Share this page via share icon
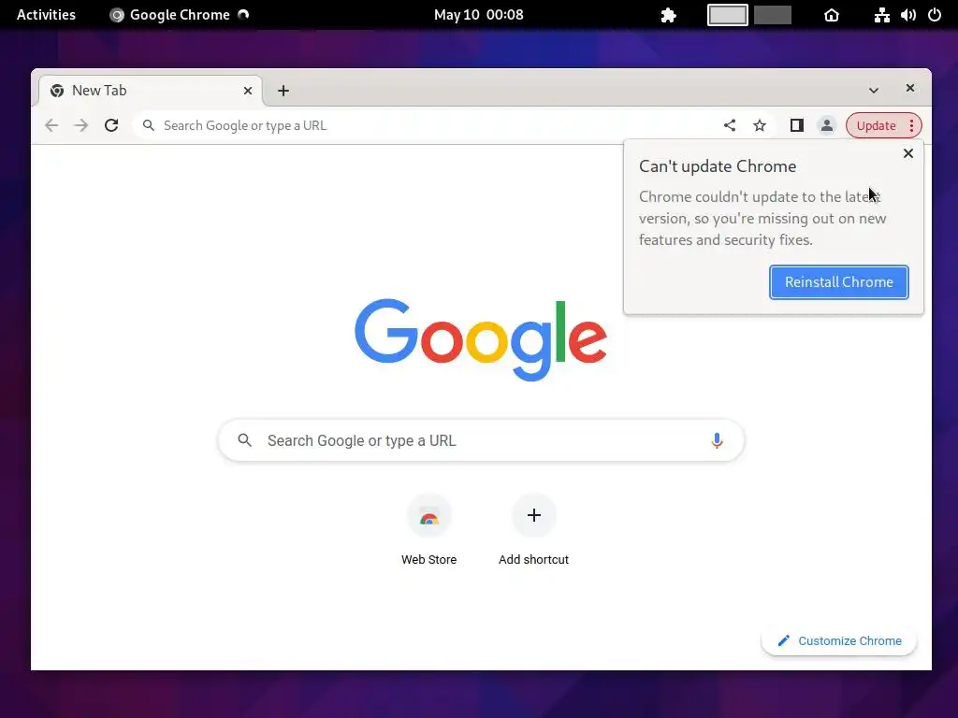Viewport: 958px width, 718px height. (730, 126)
